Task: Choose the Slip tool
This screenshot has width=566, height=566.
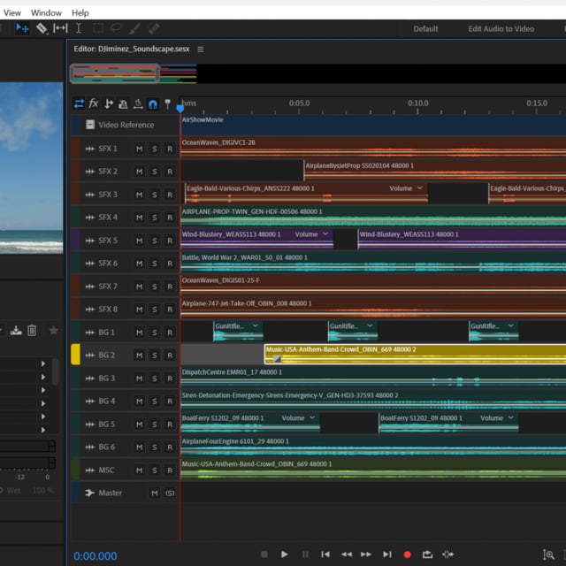Action: tap(60, 28)
